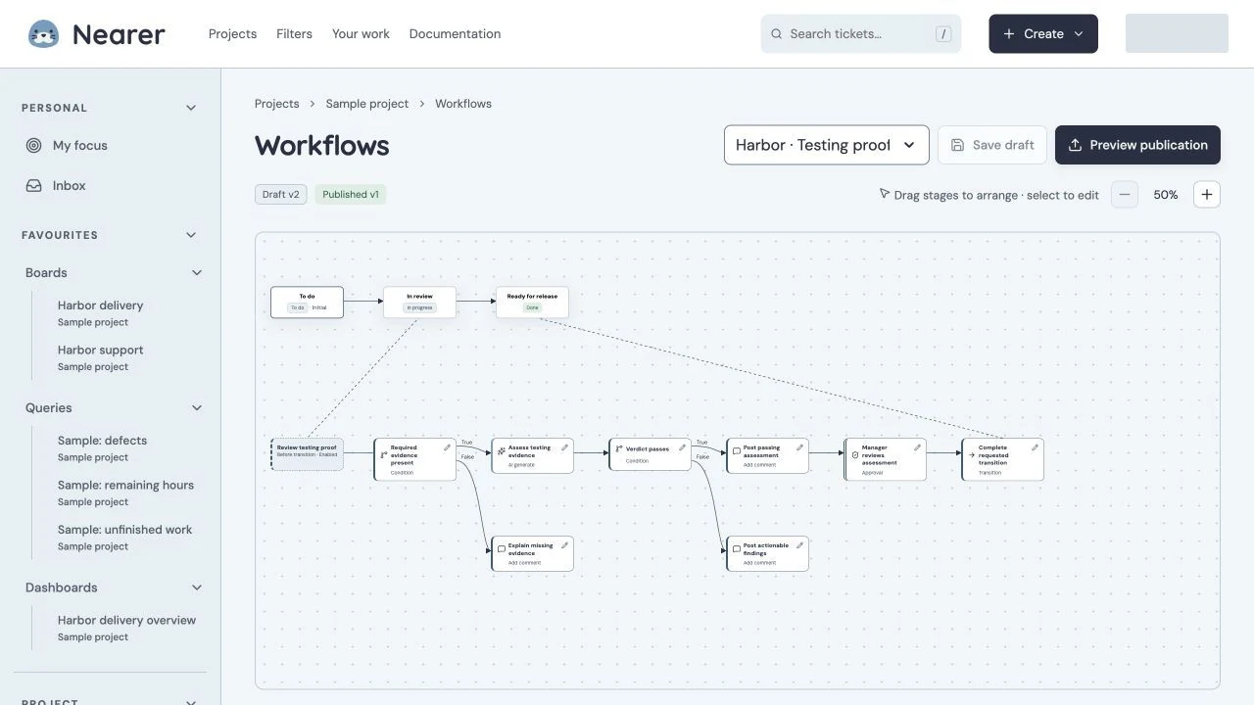The height and width of the screenshot is (705, 1254).
Task: Collapse the Boards group
Action: pos(197,273)
